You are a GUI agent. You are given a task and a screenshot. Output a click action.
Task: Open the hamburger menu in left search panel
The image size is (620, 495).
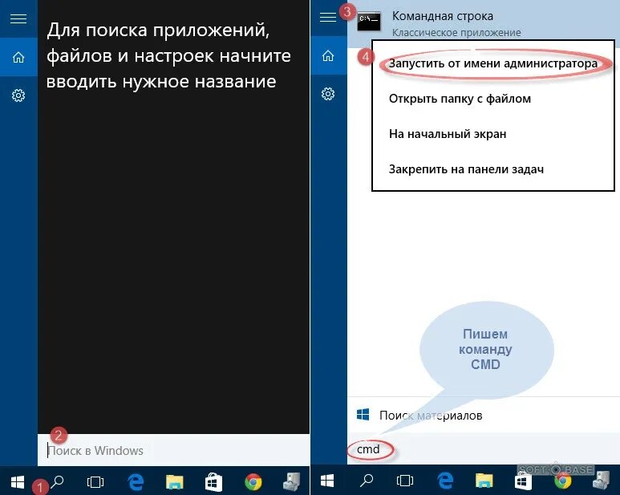[18, 18]
